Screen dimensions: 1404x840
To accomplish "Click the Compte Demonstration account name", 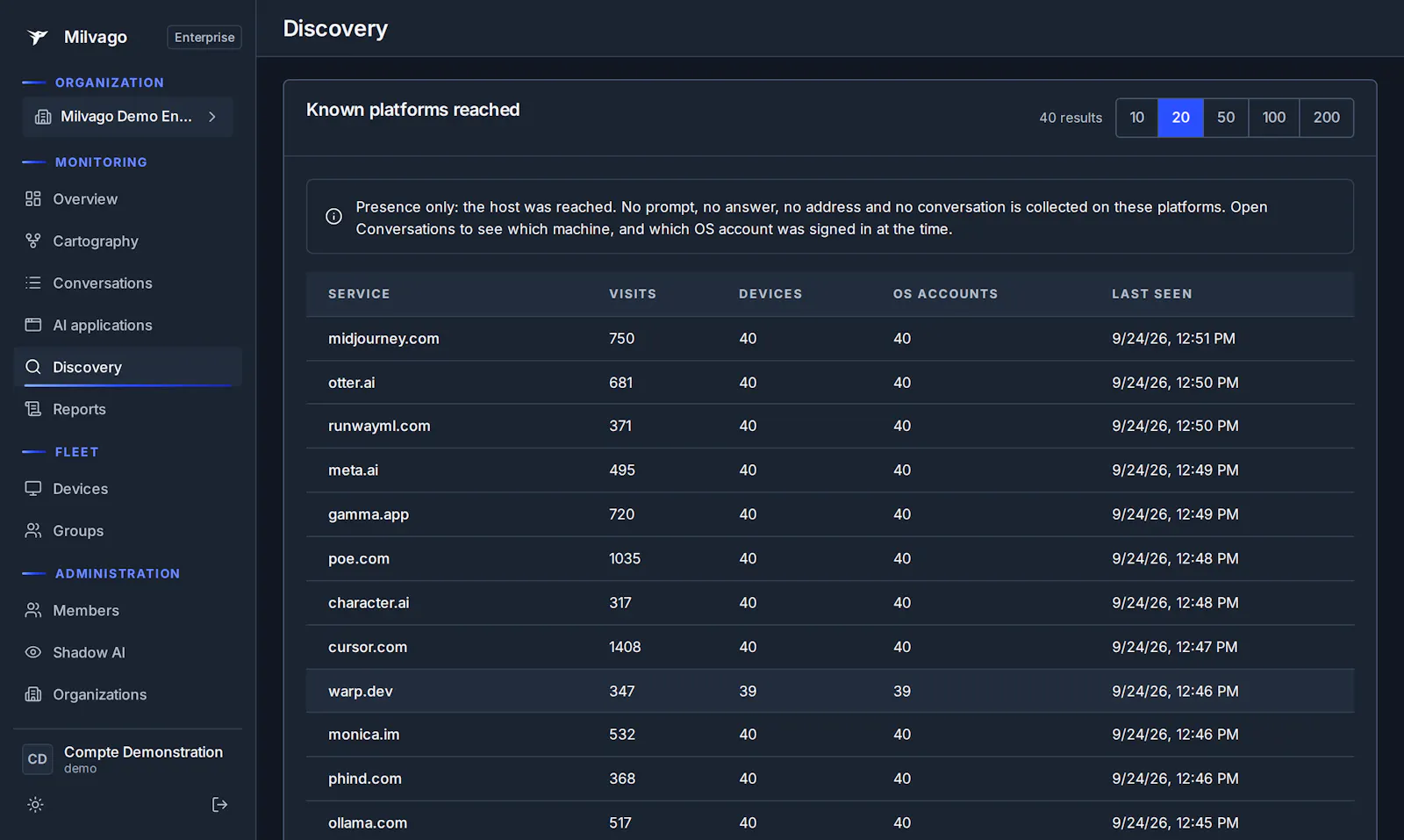I will tap(143, 752).
